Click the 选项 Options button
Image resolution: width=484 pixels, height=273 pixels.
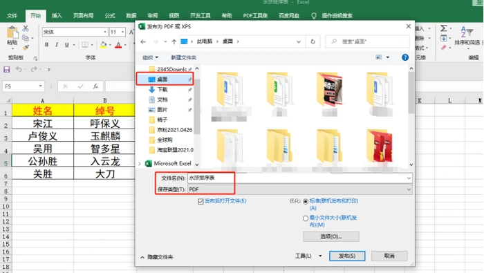331,236
